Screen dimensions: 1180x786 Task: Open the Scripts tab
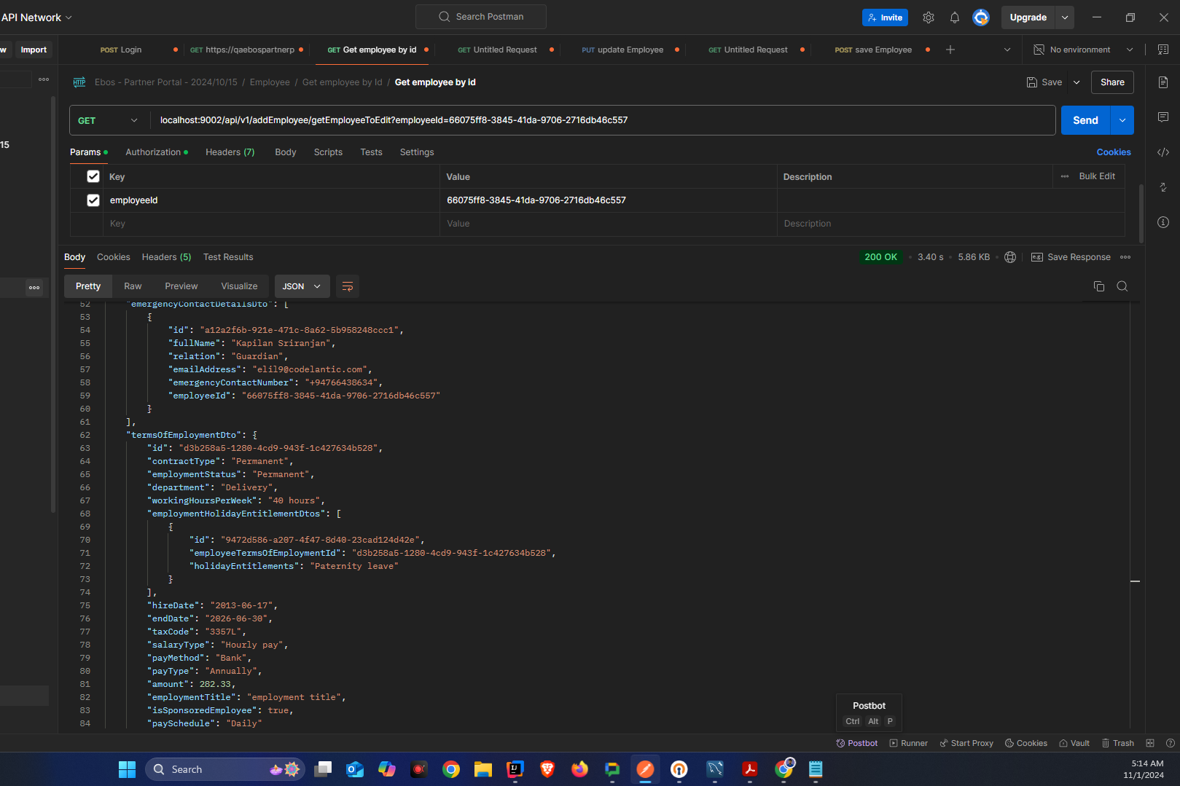328,152
